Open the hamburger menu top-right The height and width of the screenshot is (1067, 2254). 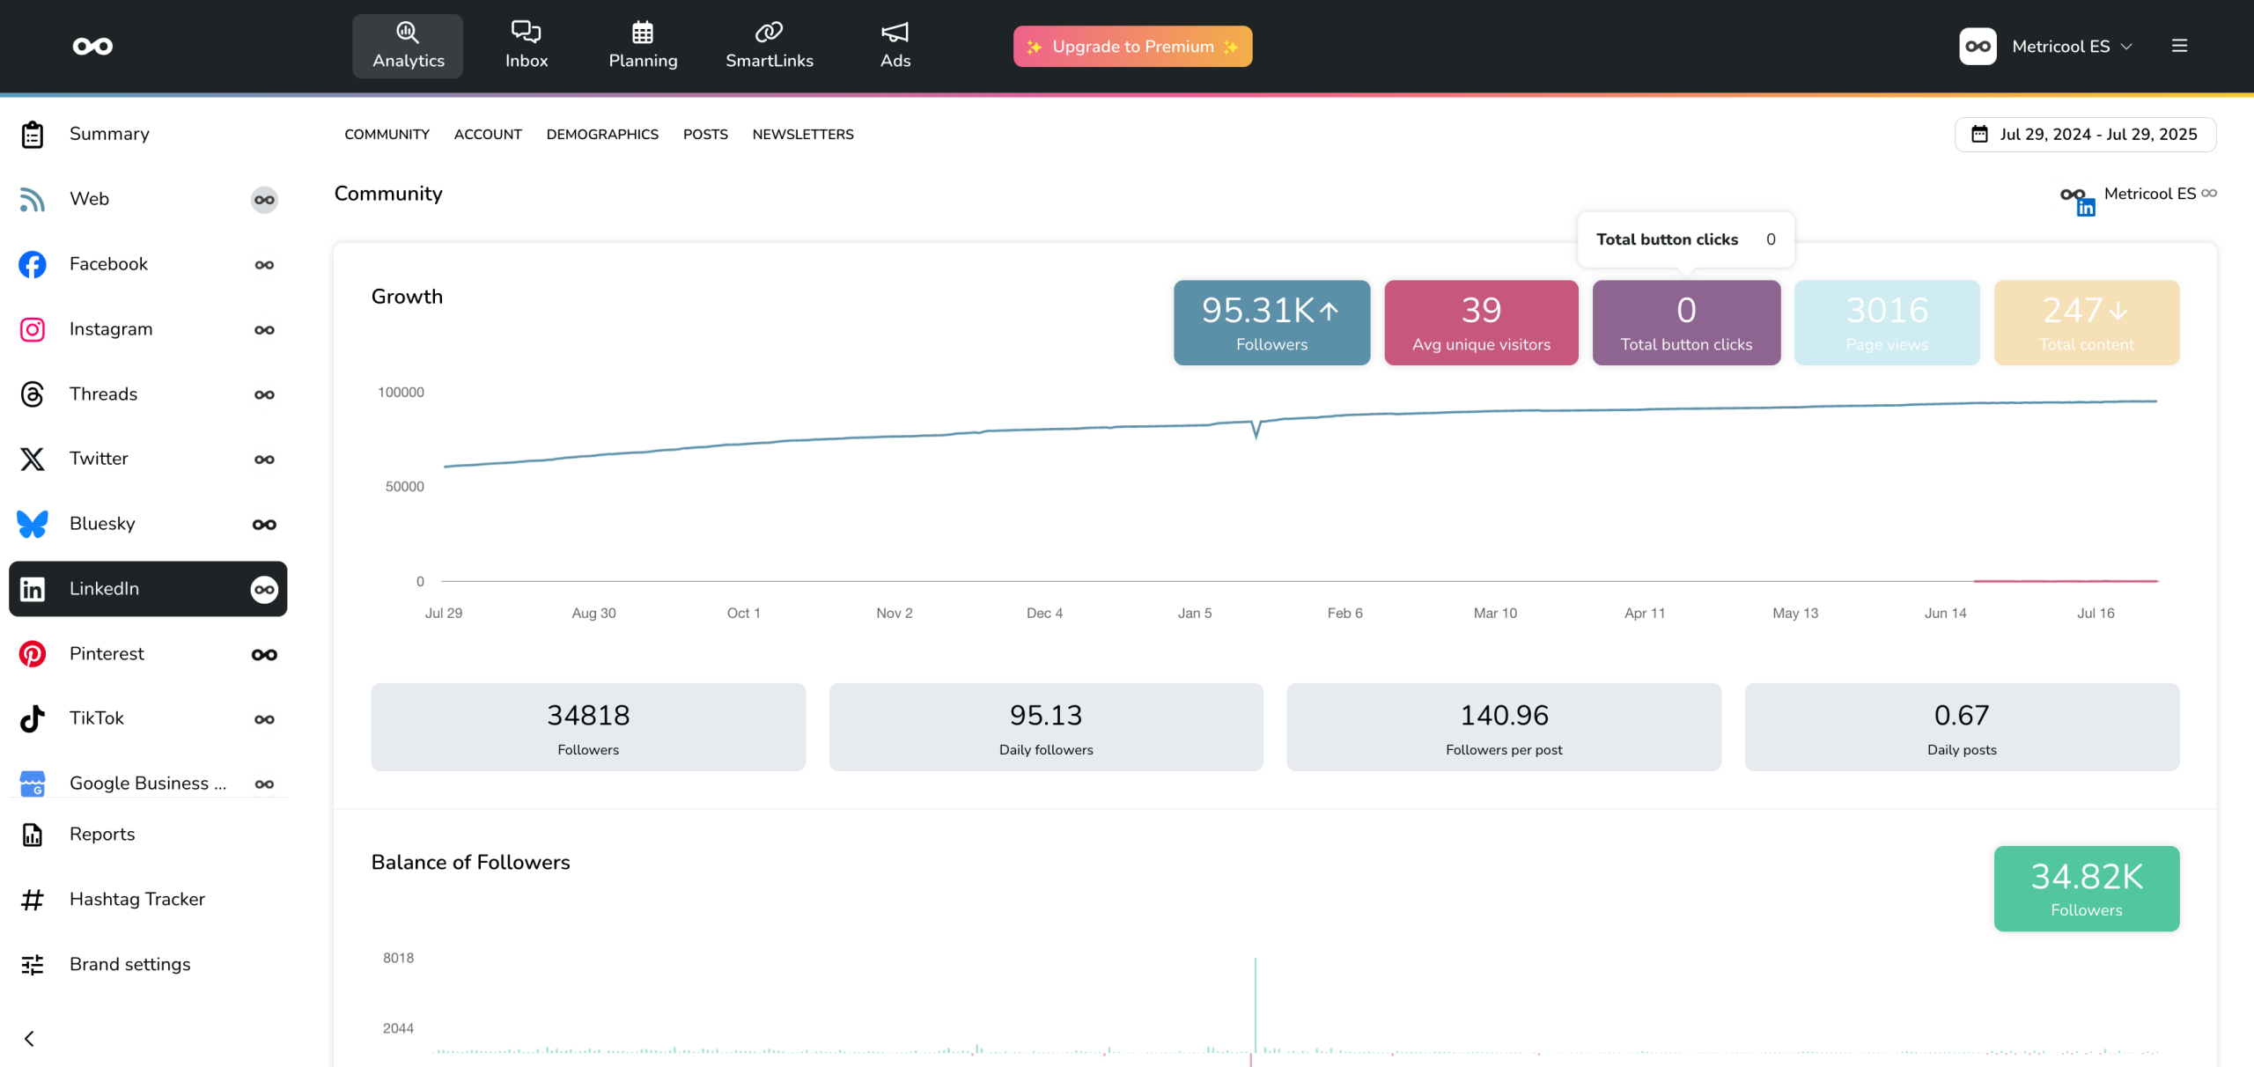[x=2179, y=46]
